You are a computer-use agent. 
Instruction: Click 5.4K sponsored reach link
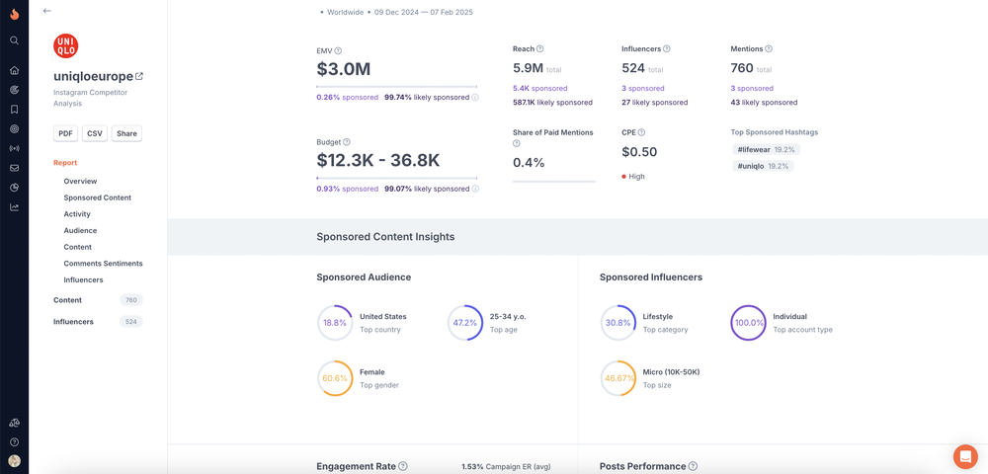(x=540, y=88)
